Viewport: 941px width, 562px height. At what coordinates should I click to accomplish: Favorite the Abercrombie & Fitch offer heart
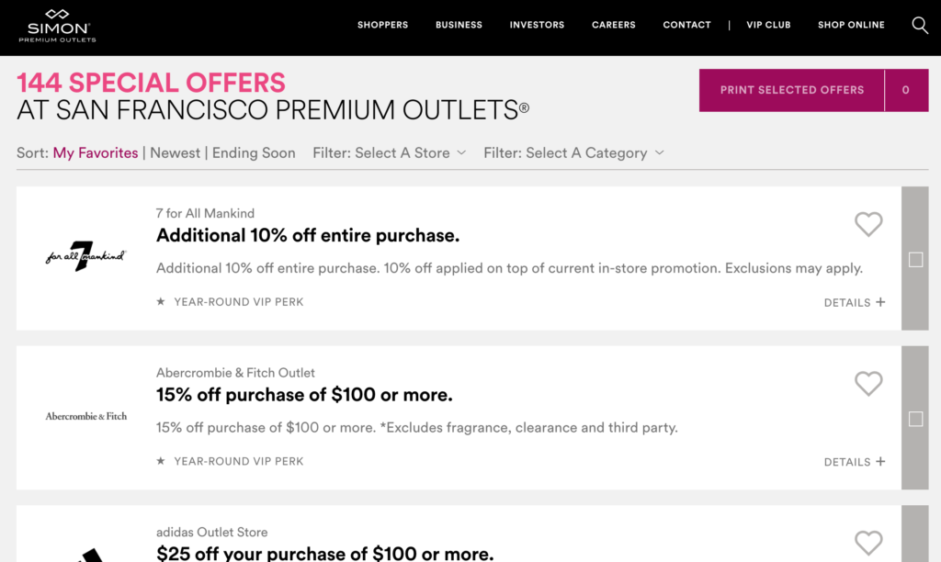[868, 383]
